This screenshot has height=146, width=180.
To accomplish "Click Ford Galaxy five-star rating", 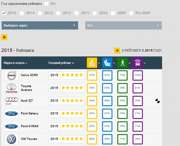I will 72,113.
